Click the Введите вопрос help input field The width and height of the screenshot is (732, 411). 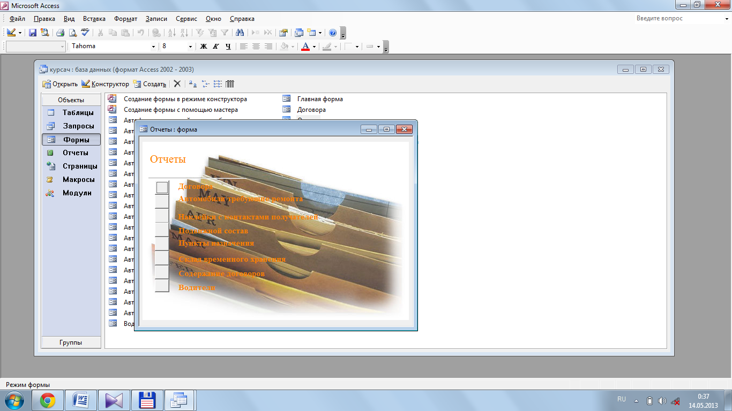[678, 18]
